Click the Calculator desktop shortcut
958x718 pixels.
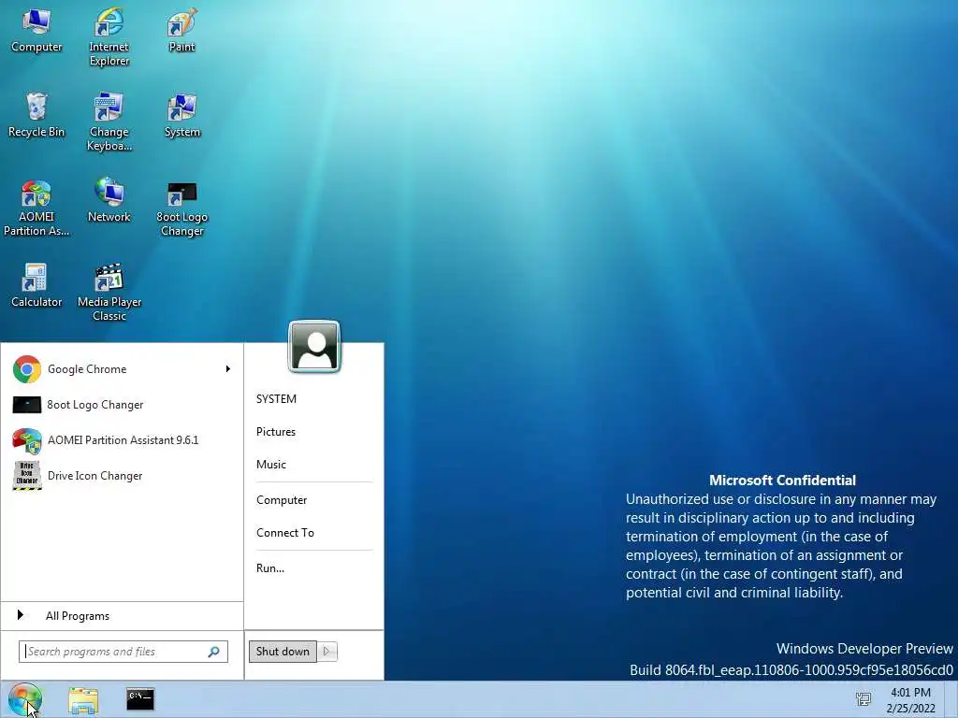coord(36,285)
